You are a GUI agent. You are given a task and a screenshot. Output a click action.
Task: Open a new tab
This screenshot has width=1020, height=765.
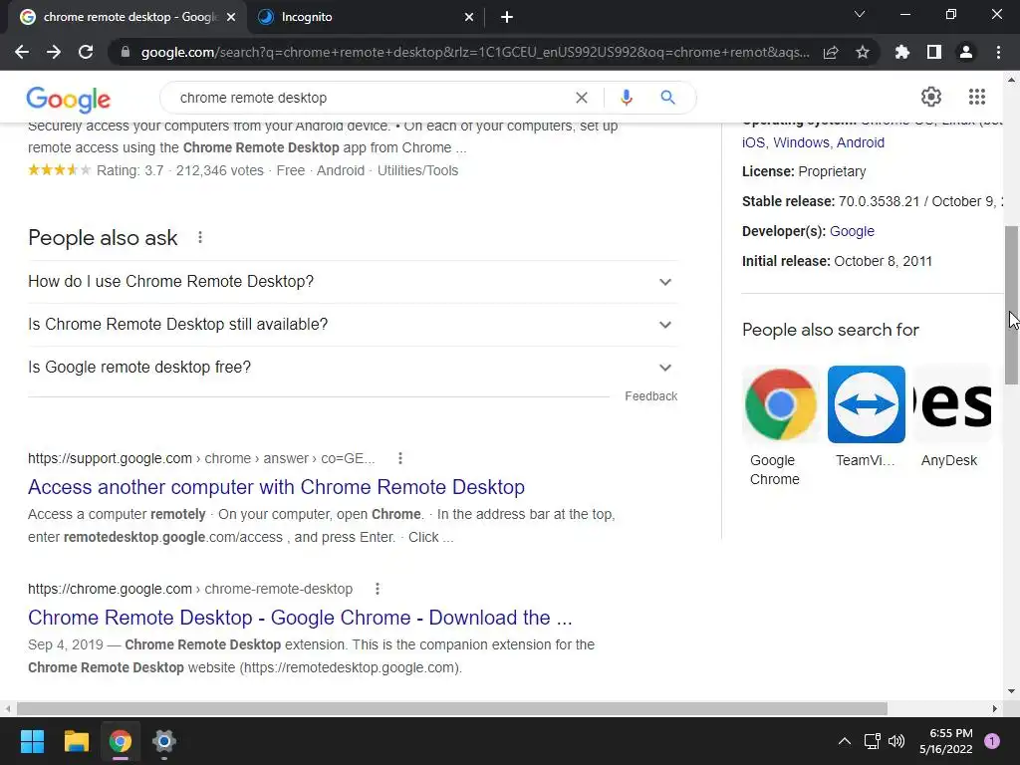pos(507,17)
